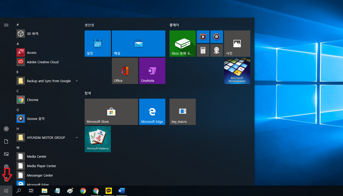Expand the Start menu hamburger navigation
343x196 pixels.
click(6, 25)
